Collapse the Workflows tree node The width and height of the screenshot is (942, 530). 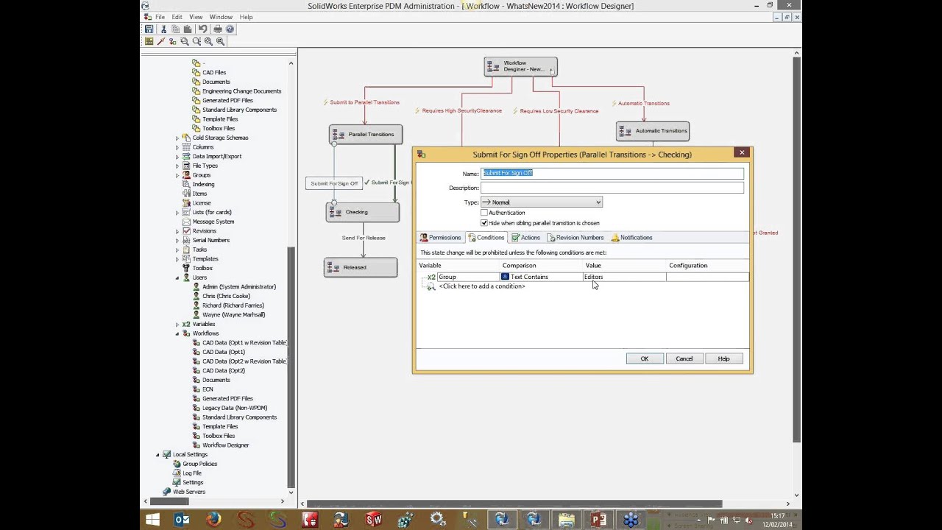177,333
